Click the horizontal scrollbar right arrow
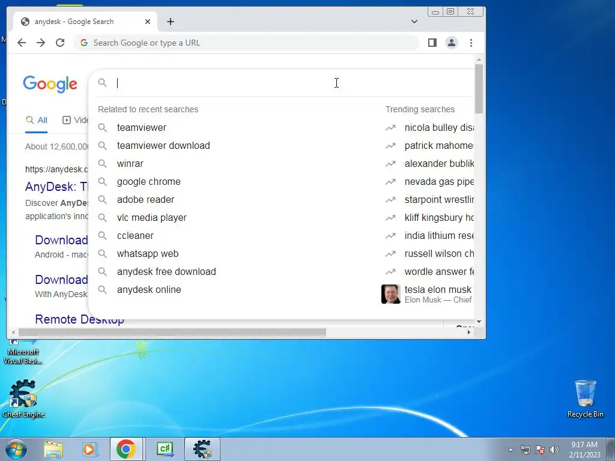This screenshot has width=615, height=461. click(x=468, y=333)
